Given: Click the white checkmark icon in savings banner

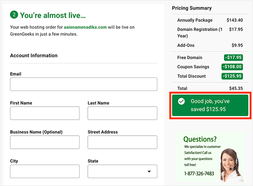Looking at the screenshot, I should tap(181, 101).
